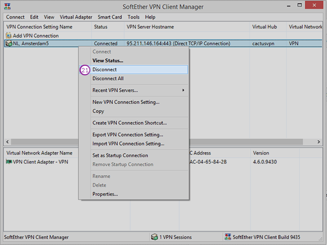This screenshot has height=245, width=327.
Task: Click the 'Add VPN Connection' row text
Action: (x=36, y=36)
